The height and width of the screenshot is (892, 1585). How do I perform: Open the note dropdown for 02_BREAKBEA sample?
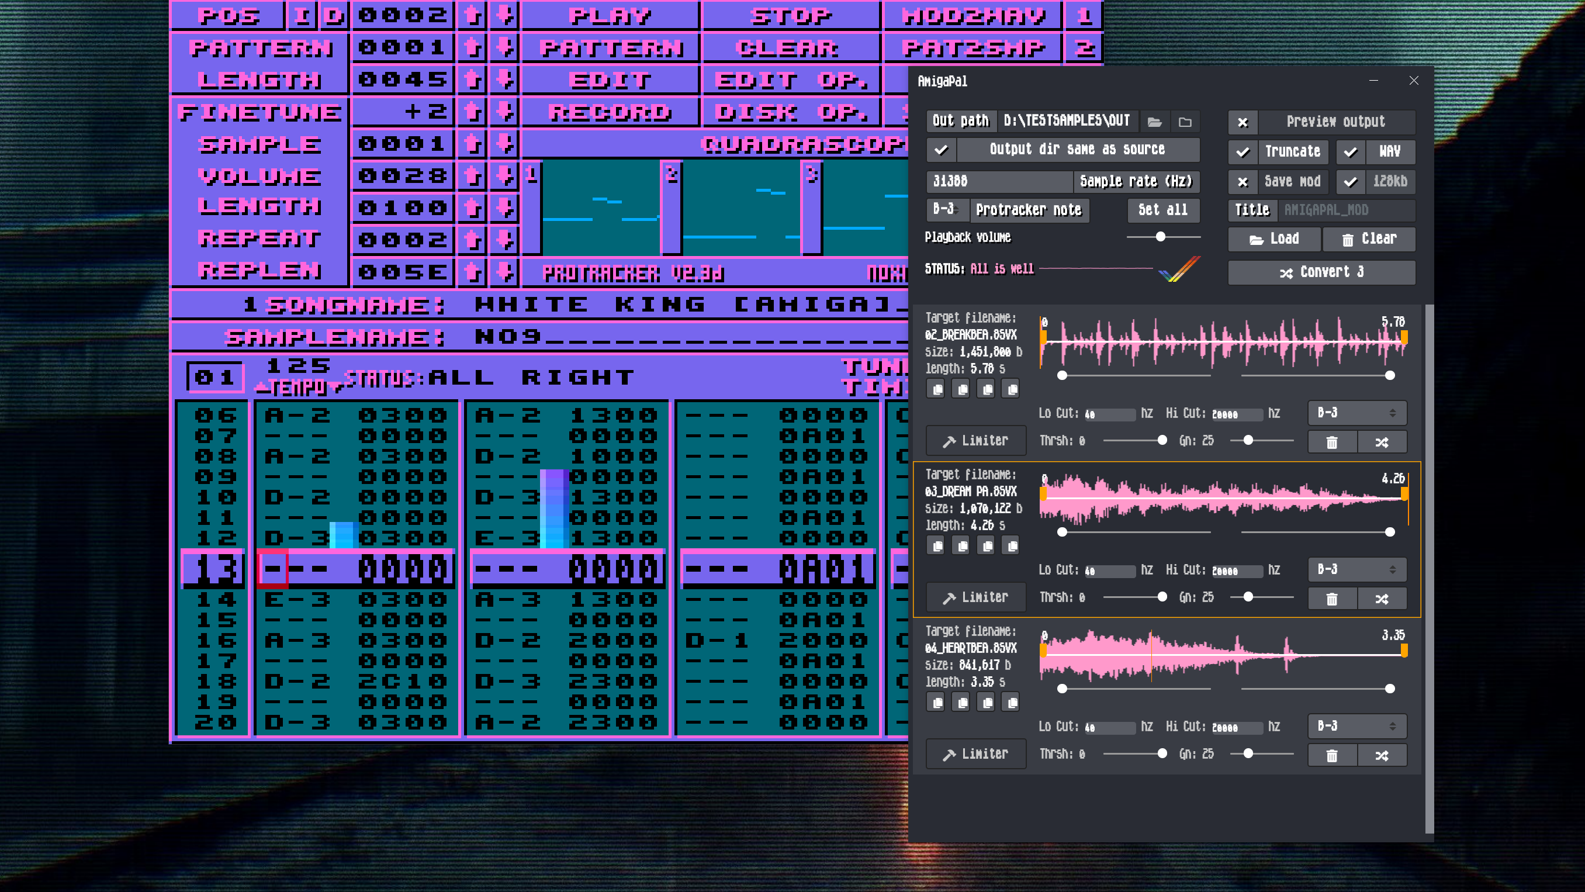pyautogui.click(x=1356, y=413)
